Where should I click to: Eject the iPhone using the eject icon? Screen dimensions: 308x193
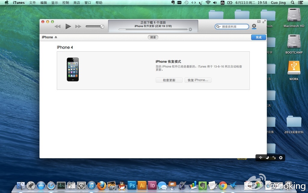pyautogui.click(x=56, y=37)
